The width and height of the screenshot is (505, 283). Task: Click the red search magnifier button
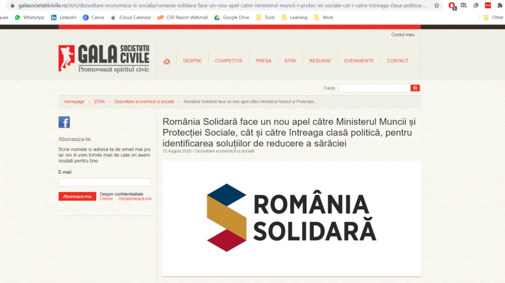[415, 88]
